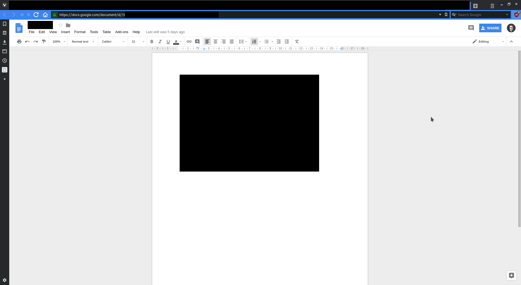This screenshot has height=285, width=521.
Task: Open the Format menu
Action: click(x=80, y=32)
